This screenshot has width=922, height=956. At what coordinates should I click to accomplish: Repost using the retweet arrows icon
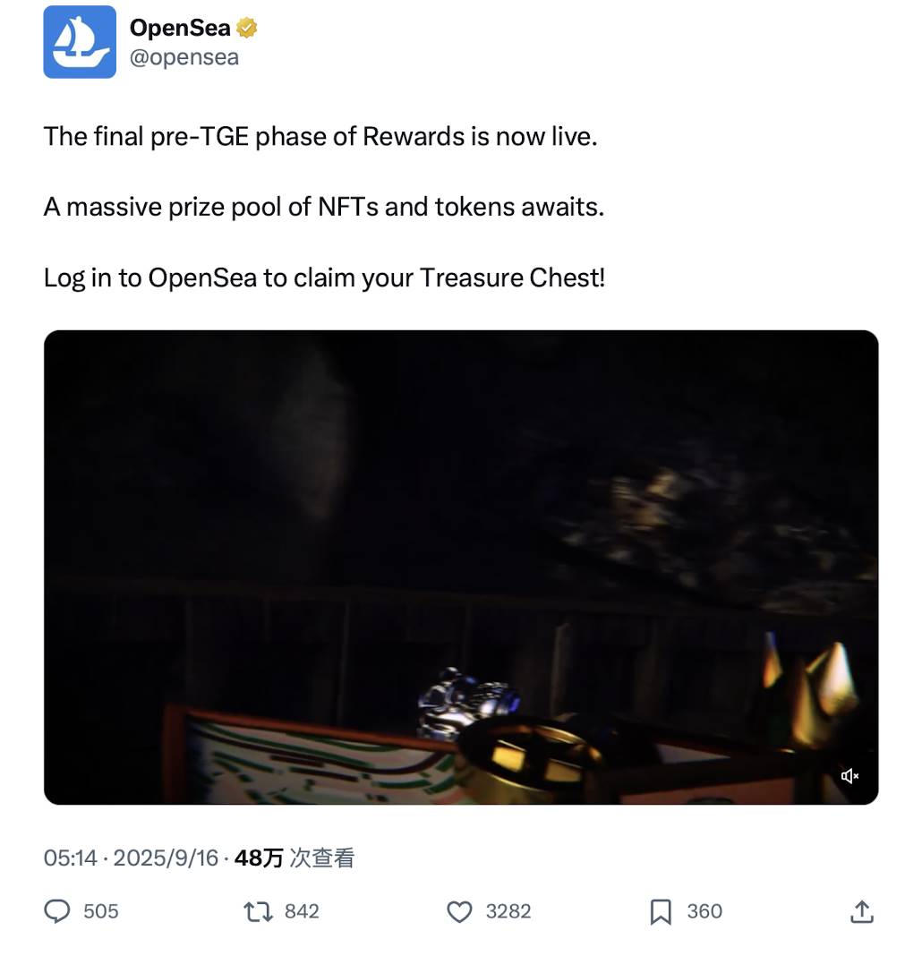[x=259, y=912]
